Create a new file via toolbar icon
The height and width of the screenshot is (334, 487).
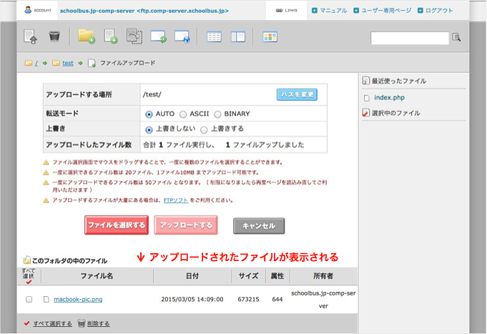(111, 36)
